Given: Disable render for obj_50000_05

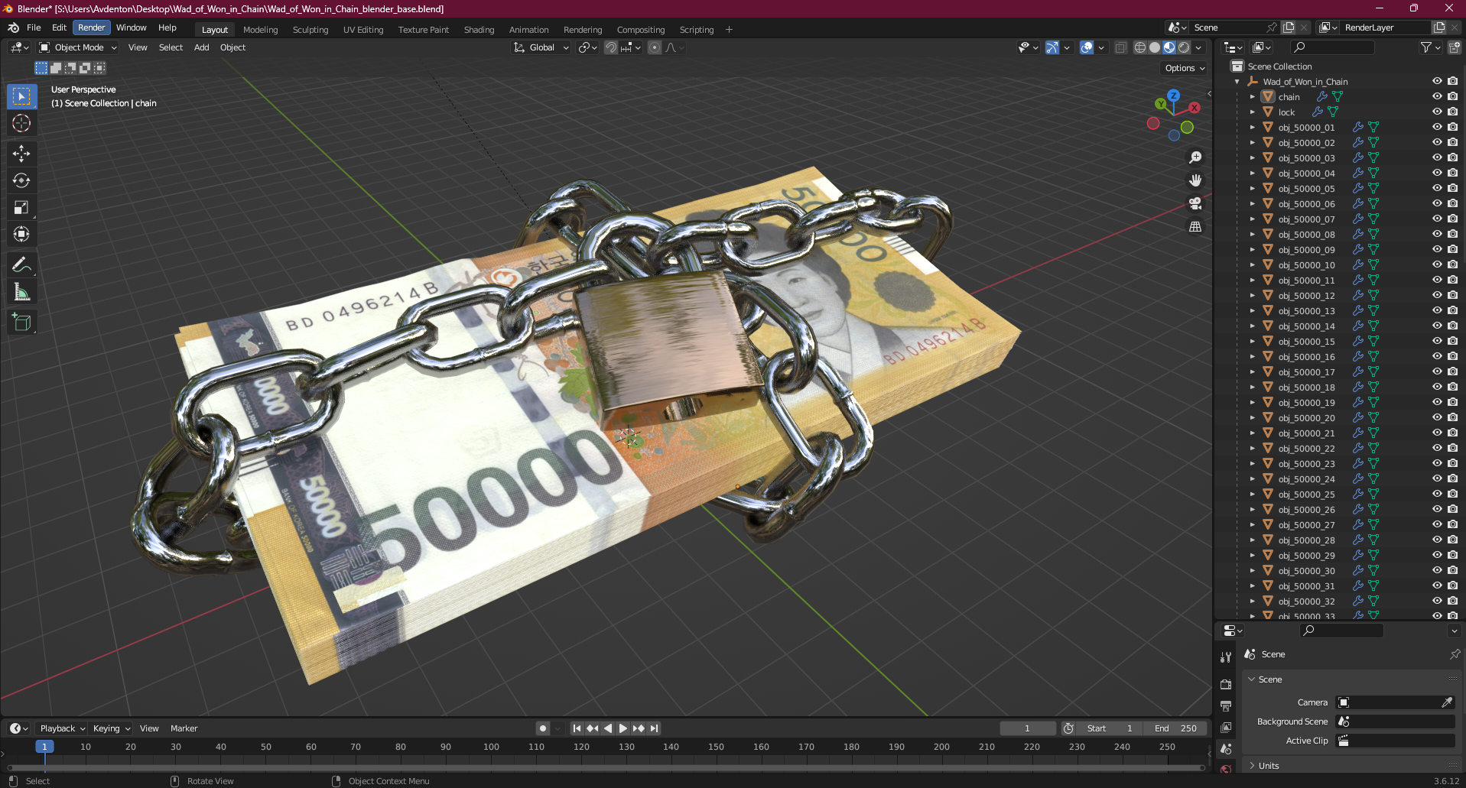Looking at the screenshot, I should point(1452,188).
